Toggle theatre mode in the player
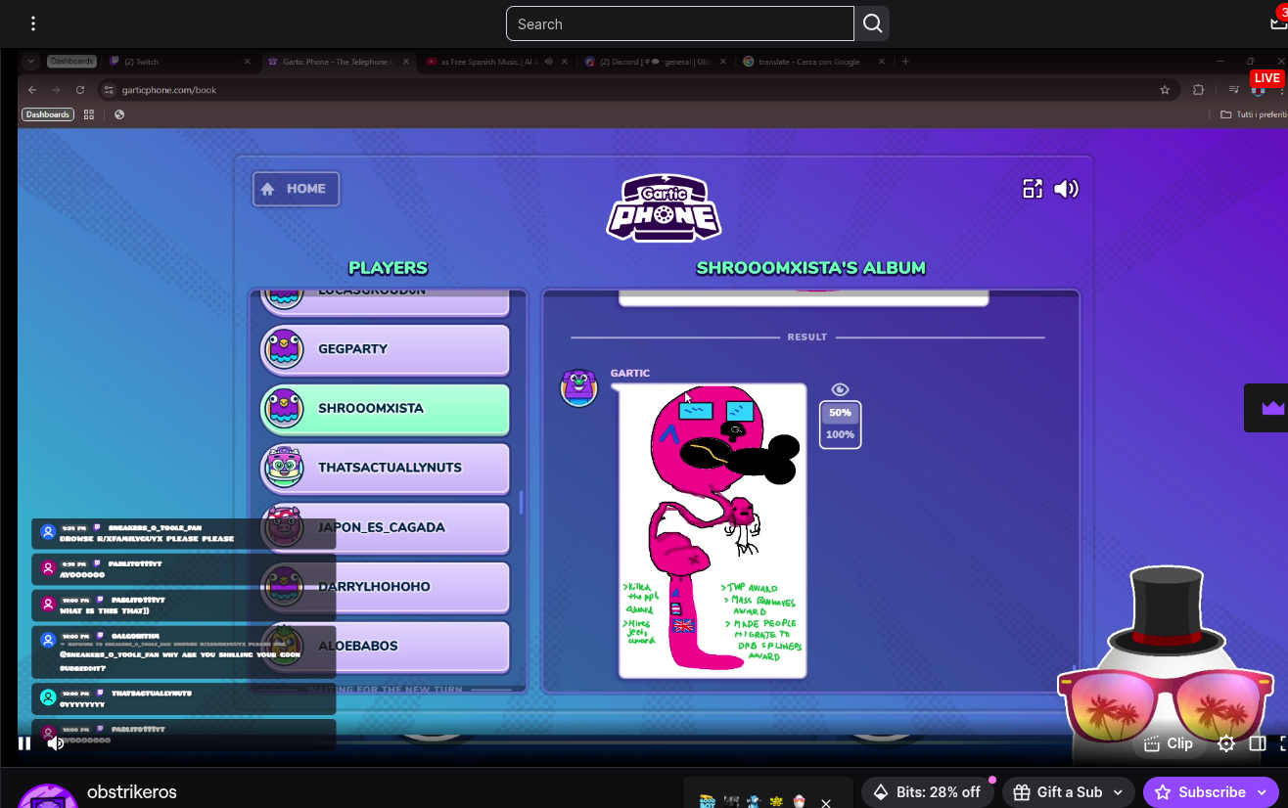The image size is (1288, 808). pos(1258,743)
